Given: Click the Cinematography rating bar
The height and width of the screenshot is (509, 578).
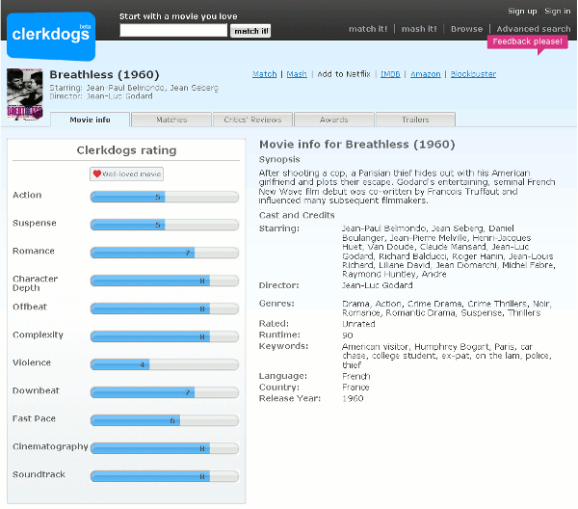Looking at the screenshot, I should (x=165, y=448).
